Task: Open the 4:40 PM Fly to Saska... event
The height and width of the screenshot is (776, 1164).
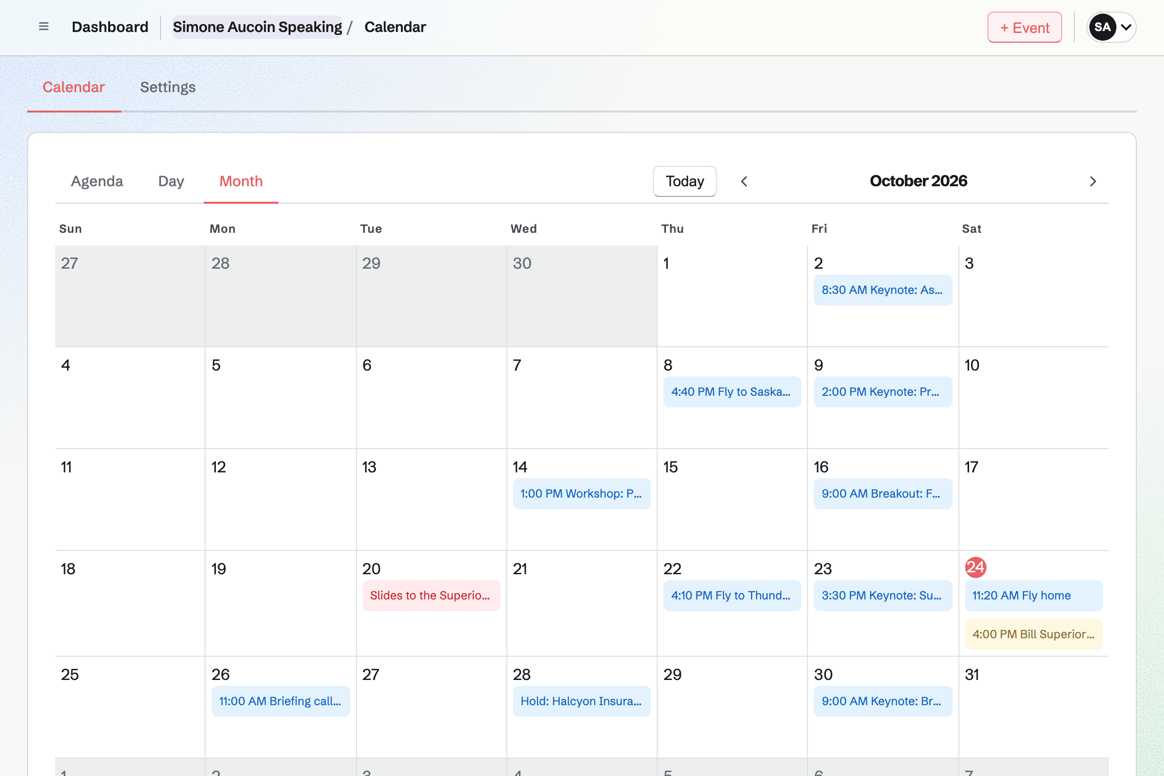Action: tap(732, 392)
